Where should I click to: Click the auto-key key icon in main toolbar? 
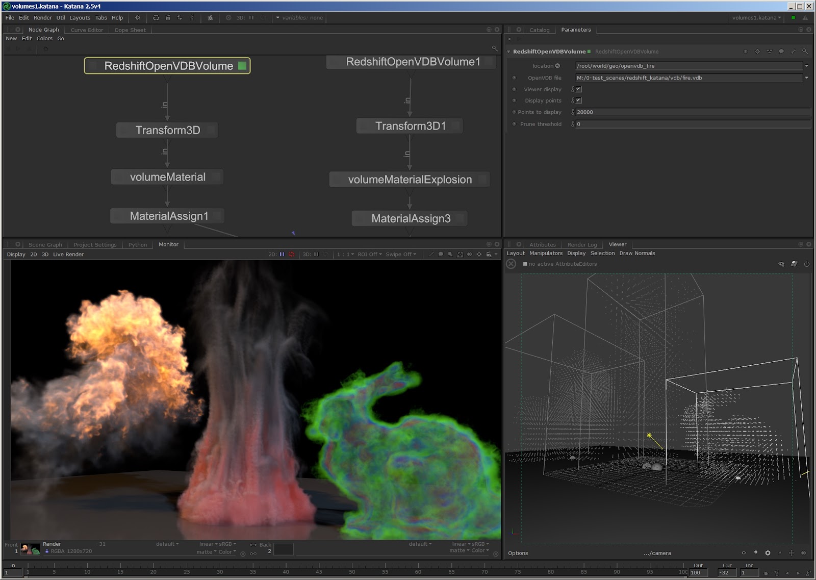(192, 17)
